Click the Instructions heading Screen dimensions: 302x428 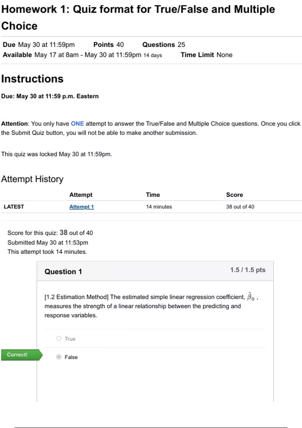[32, 79]
